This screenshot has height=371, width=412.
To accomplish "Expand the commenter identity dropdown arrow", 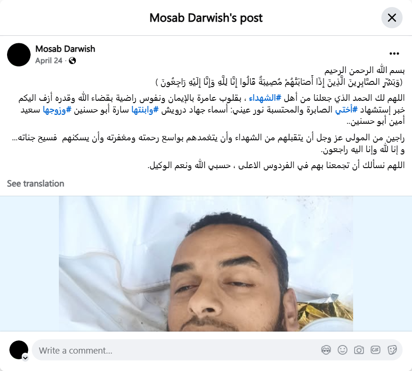I will pos(25,358).
